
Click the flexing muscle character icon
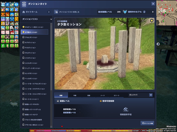point(16,37)
